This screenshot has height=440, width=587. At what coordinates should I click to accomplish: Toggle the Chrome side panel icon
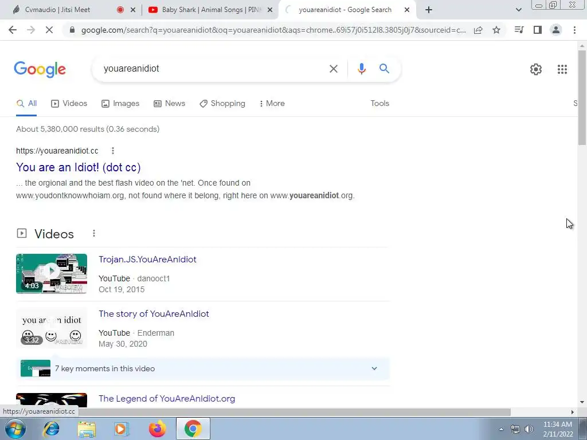[x=538, y=30]
